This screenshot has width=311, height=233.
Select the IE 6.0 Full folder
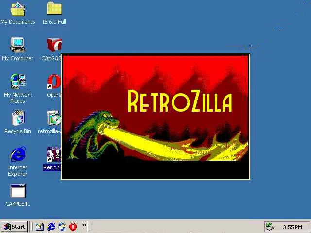(x=54, y=8)
